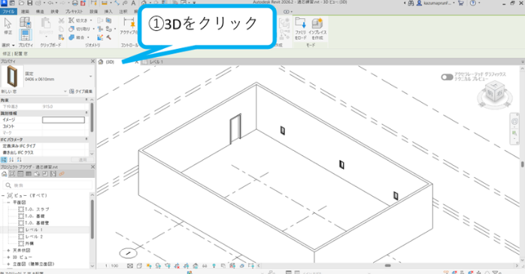The height and width of the screenshot is (274, 525).
Task: Select the Join geometry (結合) icon
Action: point(71,38)
